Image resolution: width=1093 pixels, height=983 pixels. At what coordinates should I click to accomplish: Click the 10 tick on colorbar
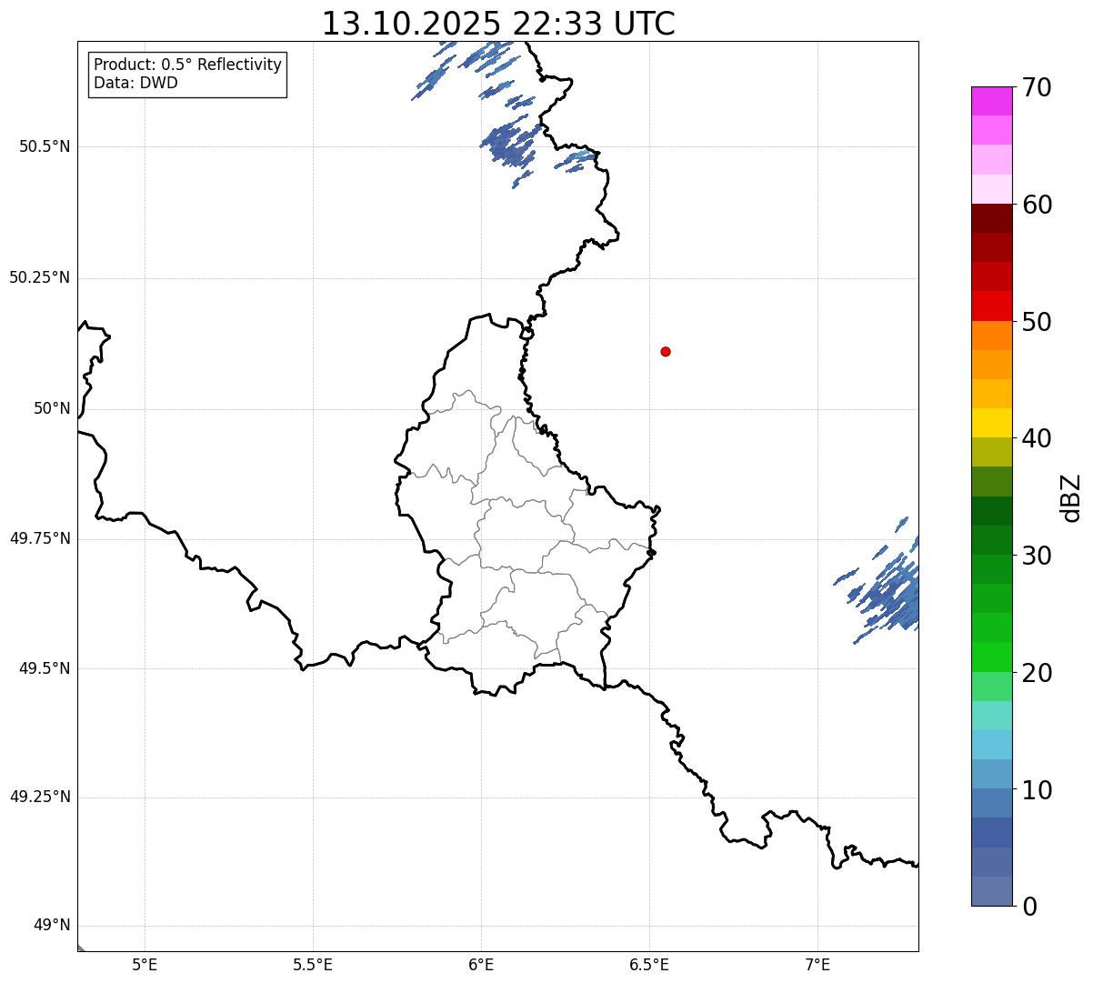click(x=1037, y=790)
